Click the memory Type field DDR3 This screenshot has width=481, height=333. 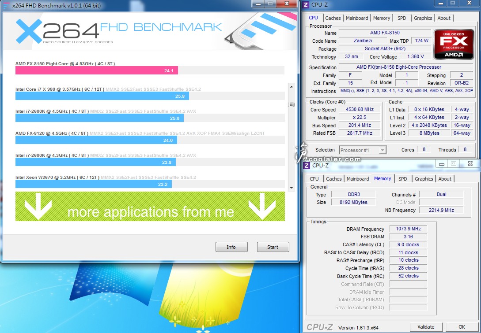(x=354, y=195)
